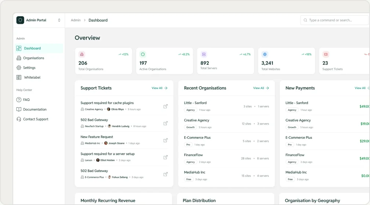Expand the Admin Portal switcher chevrons
Image resolution: width=370 pixels, height=205 pixels.
pos(59,20)
